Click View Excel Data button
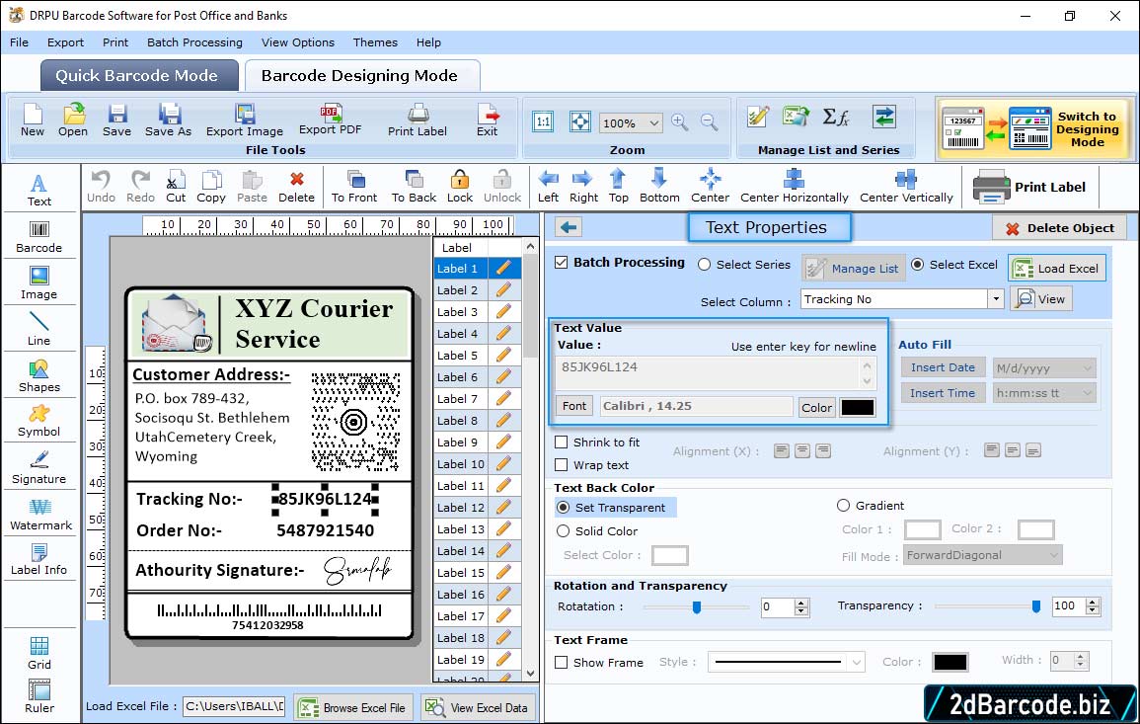This screenshot has width=1140, height=724. coord(478,707)
